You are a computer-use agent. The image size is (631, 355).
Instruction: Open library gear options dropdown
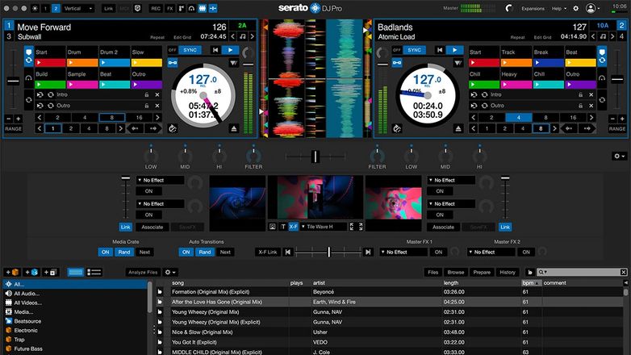point(170,272)
